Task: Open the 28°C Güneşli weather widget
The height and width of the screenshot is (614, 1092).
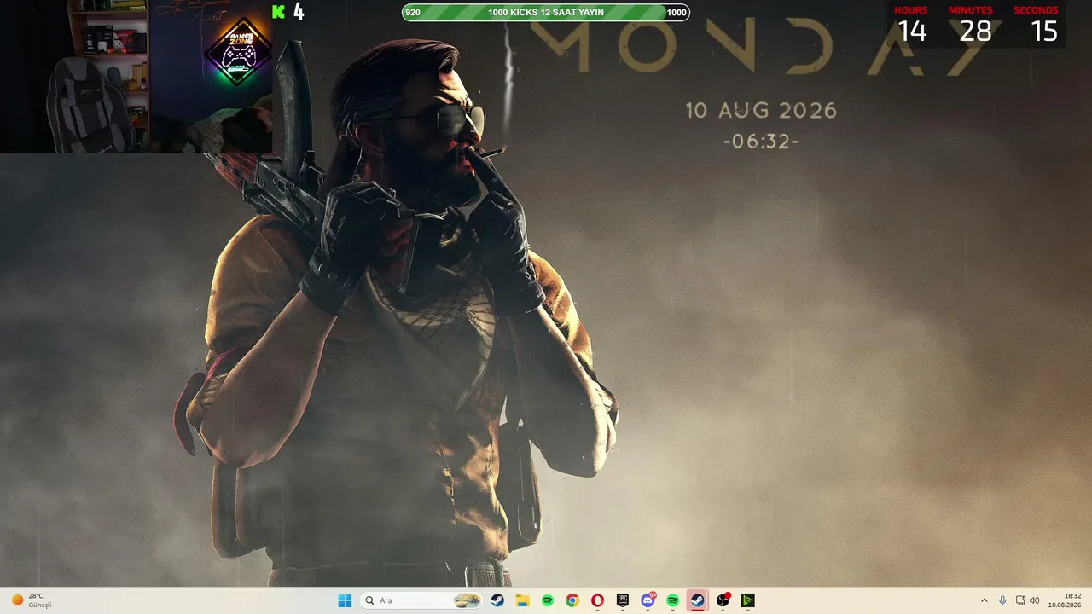Action: point(32,600)
